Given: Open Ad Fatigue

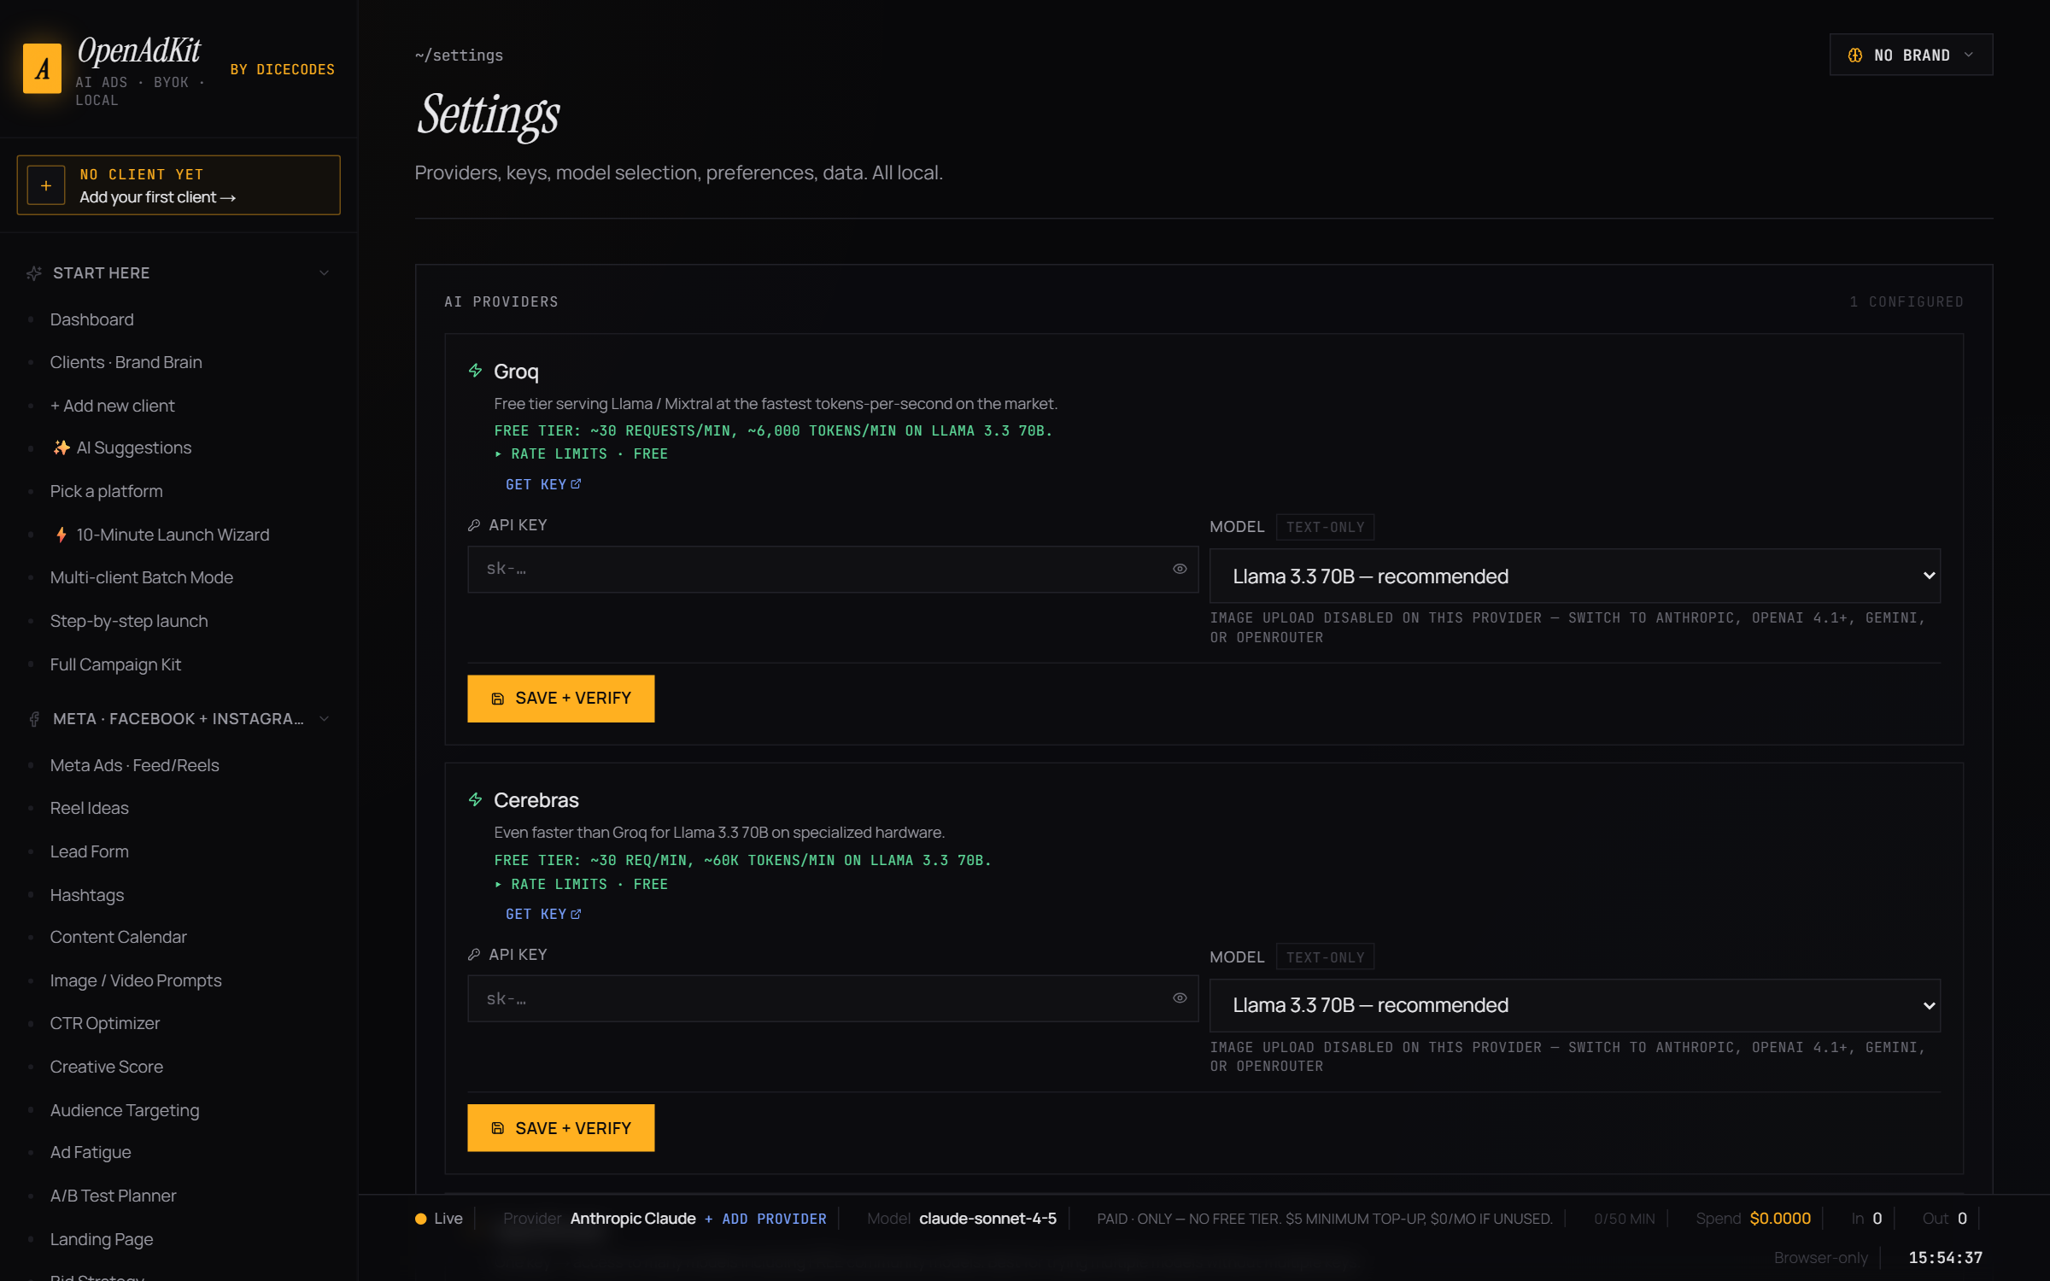Looking at the screenshot, I should pyautogui.click(x=91, y=1152).
